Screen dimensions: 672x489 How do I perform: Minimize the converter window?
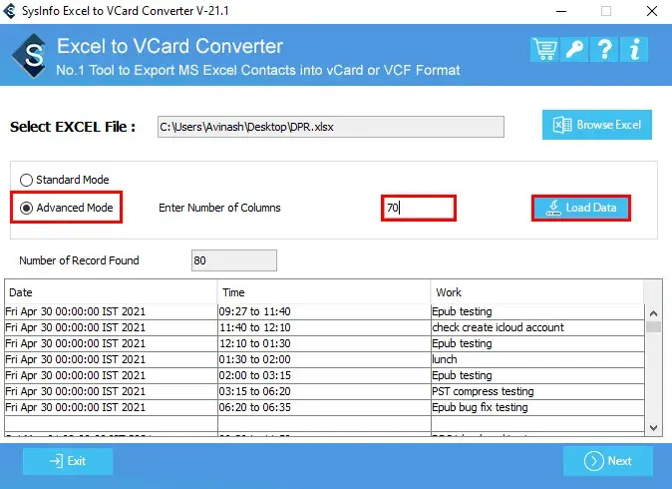coord(561,11)
